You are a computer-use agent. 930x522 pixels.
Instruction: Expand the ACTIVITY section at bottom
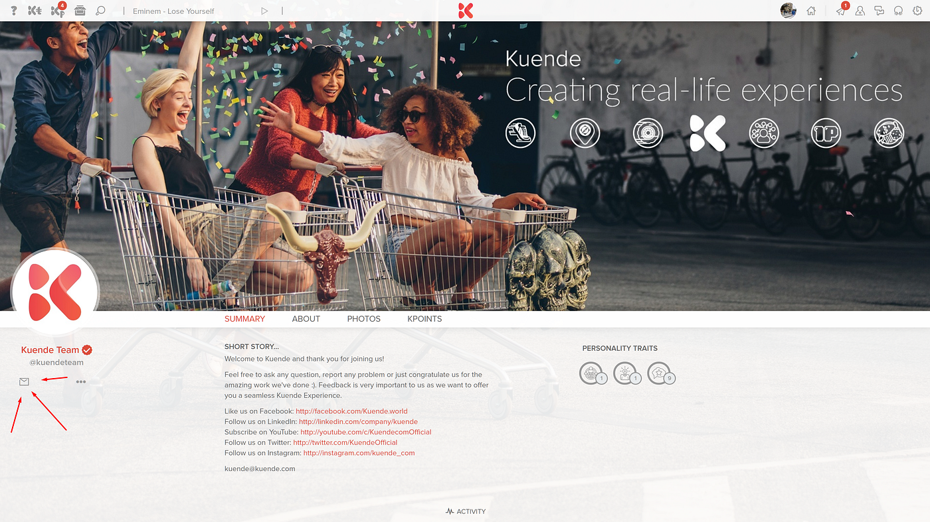pyautogui.click(x=466, y=511)
